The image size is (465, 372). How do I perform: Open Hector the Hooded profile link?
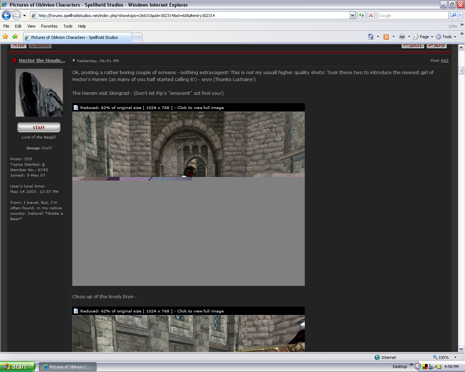(x=42, y=61)
